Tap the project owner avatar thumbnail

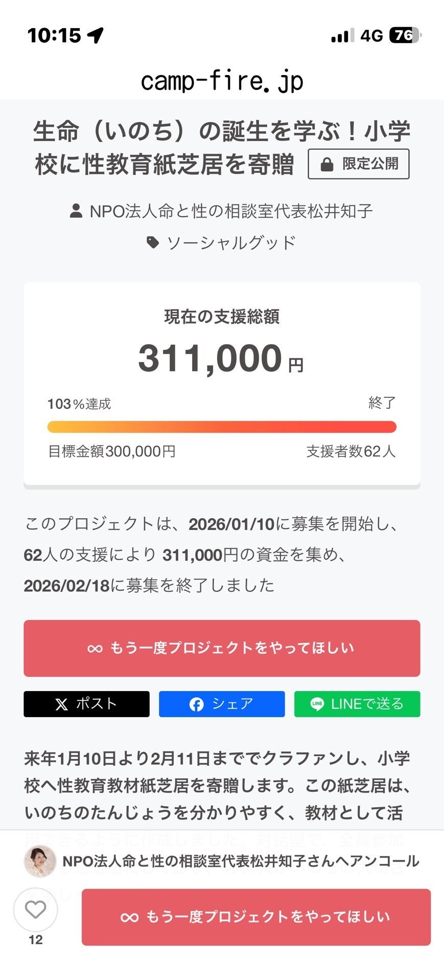click(40, 861)
